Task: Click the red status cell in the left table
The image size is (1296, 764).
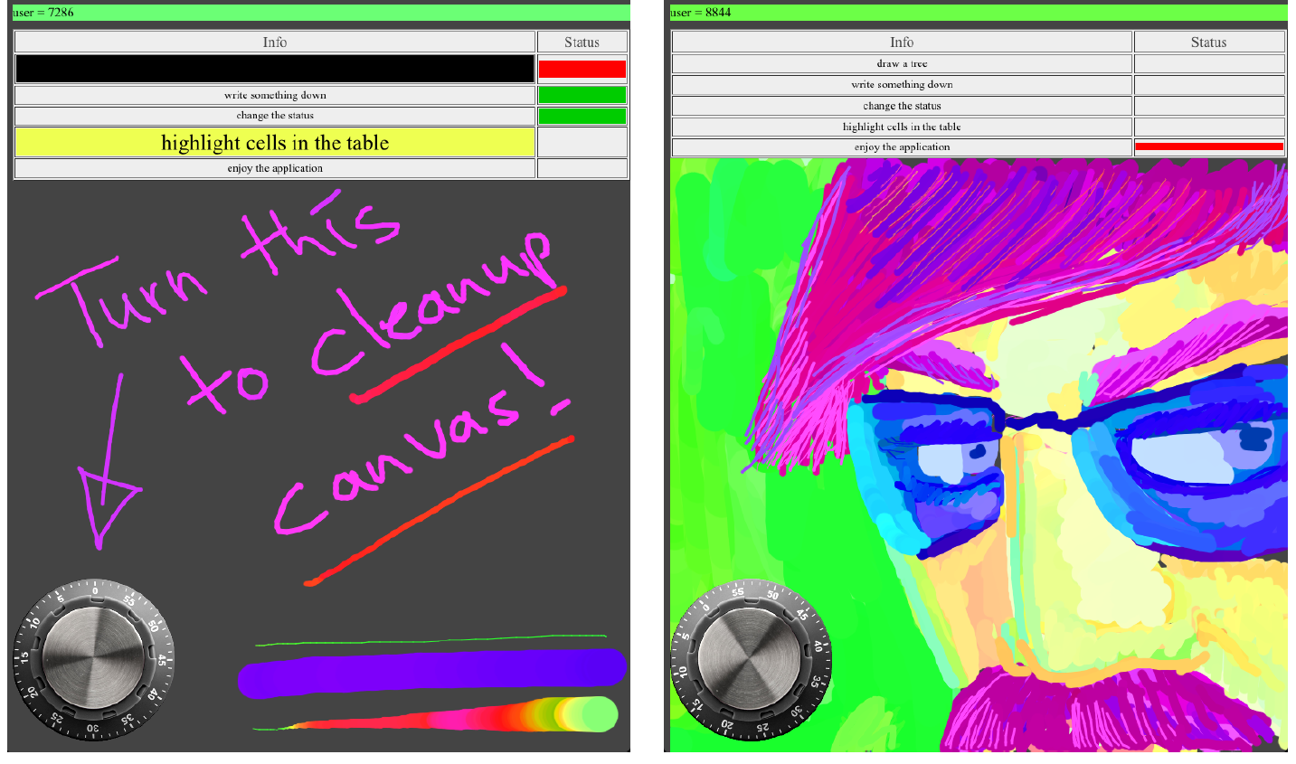Action: click(x=582, y=69)
